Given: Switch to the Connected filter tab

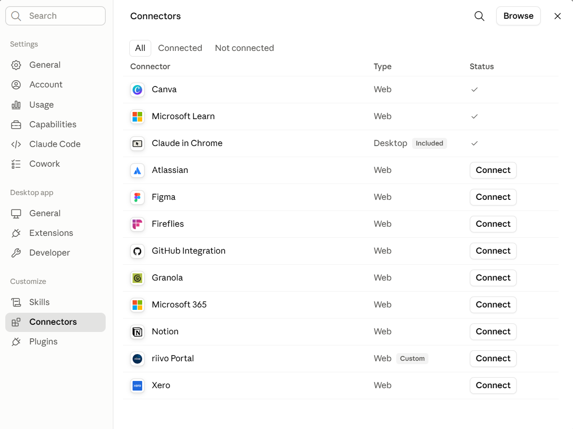Looking at the screenshot, I should (x=180, y=48).
